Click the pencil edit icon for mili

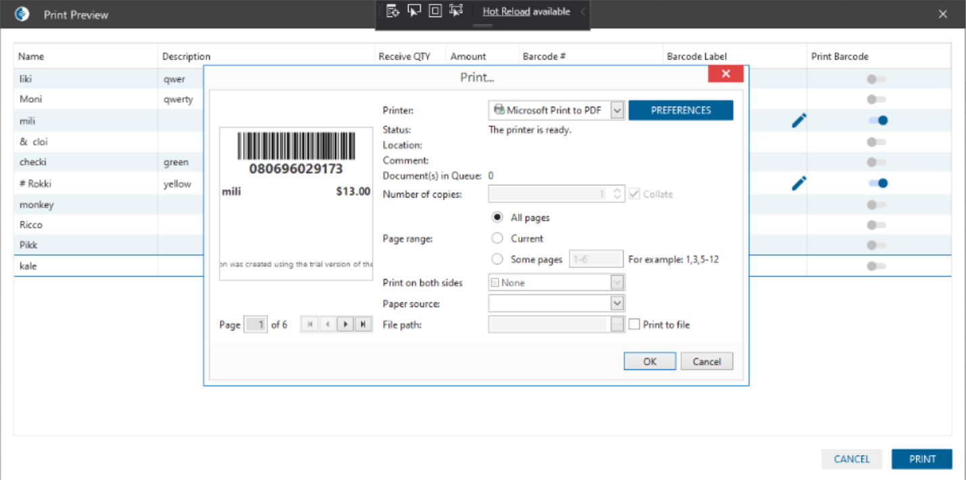coord(799,121)
